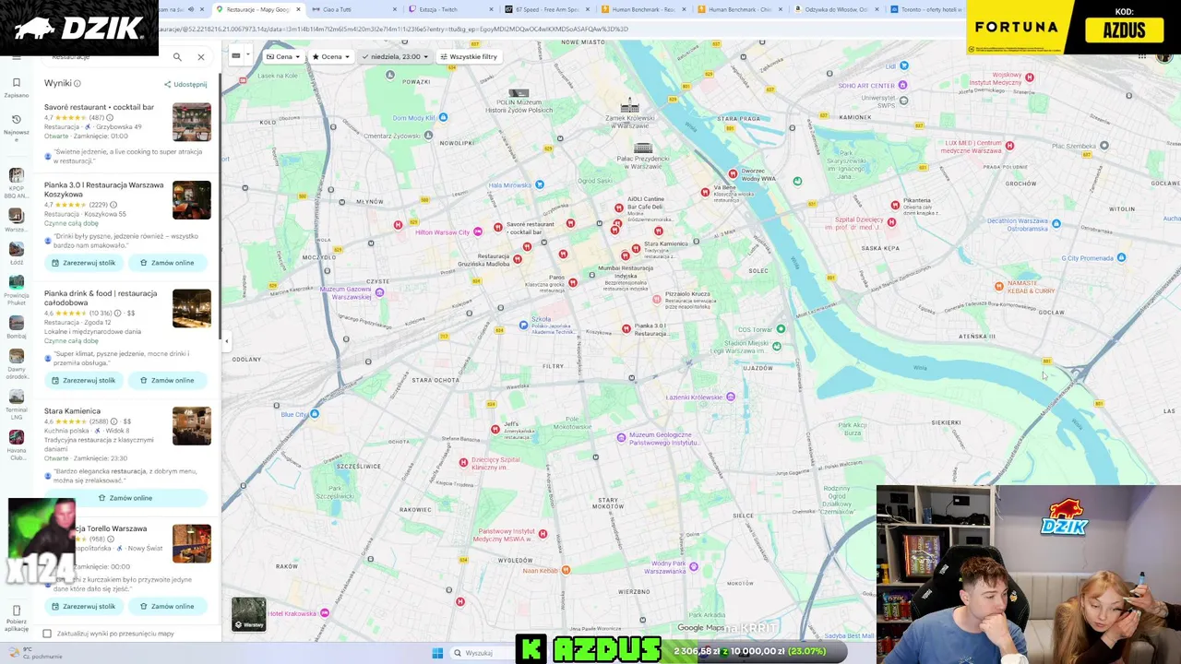
Task: Open Savorè restaurant photo thumbnail
Action: coord(191,122)
